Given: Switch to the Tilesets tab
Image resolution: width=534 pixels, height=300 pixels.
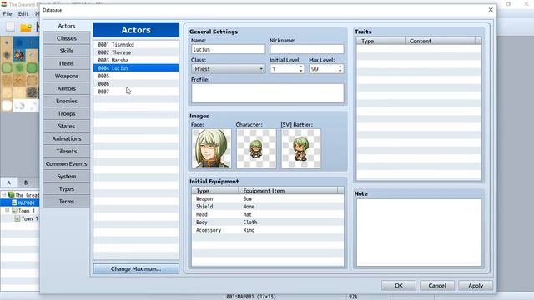Looking at the screenshot, I should (x=67, y=152).
